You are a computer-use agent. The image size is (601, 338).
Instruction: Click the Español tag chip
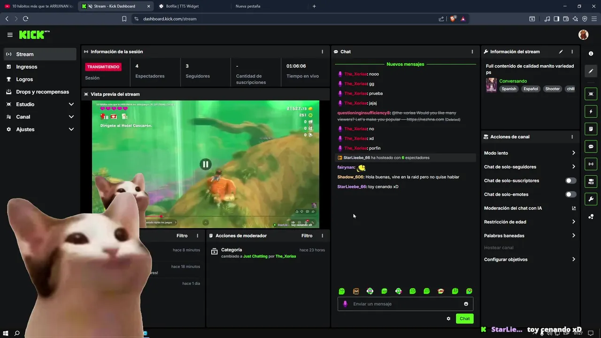(x=531, y=89)
